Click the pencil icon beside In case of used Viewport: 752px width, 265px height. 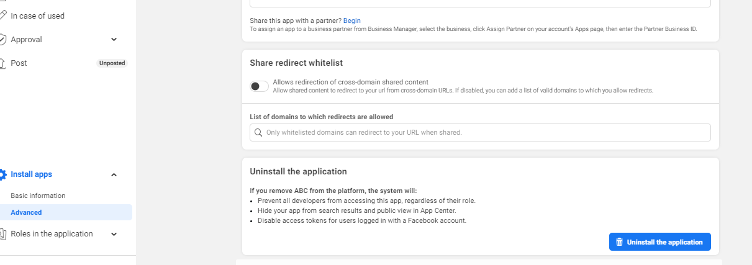pyautogui.click(x=3, y=16)
